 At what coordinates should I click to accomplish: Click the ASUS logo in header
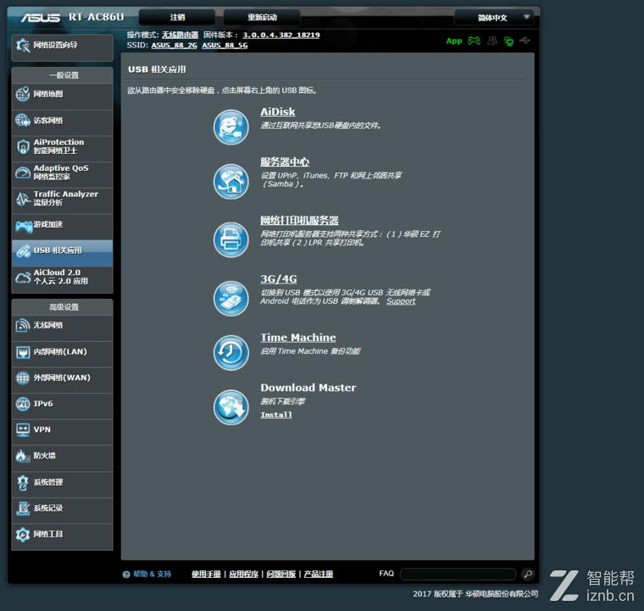pos(41,18)
